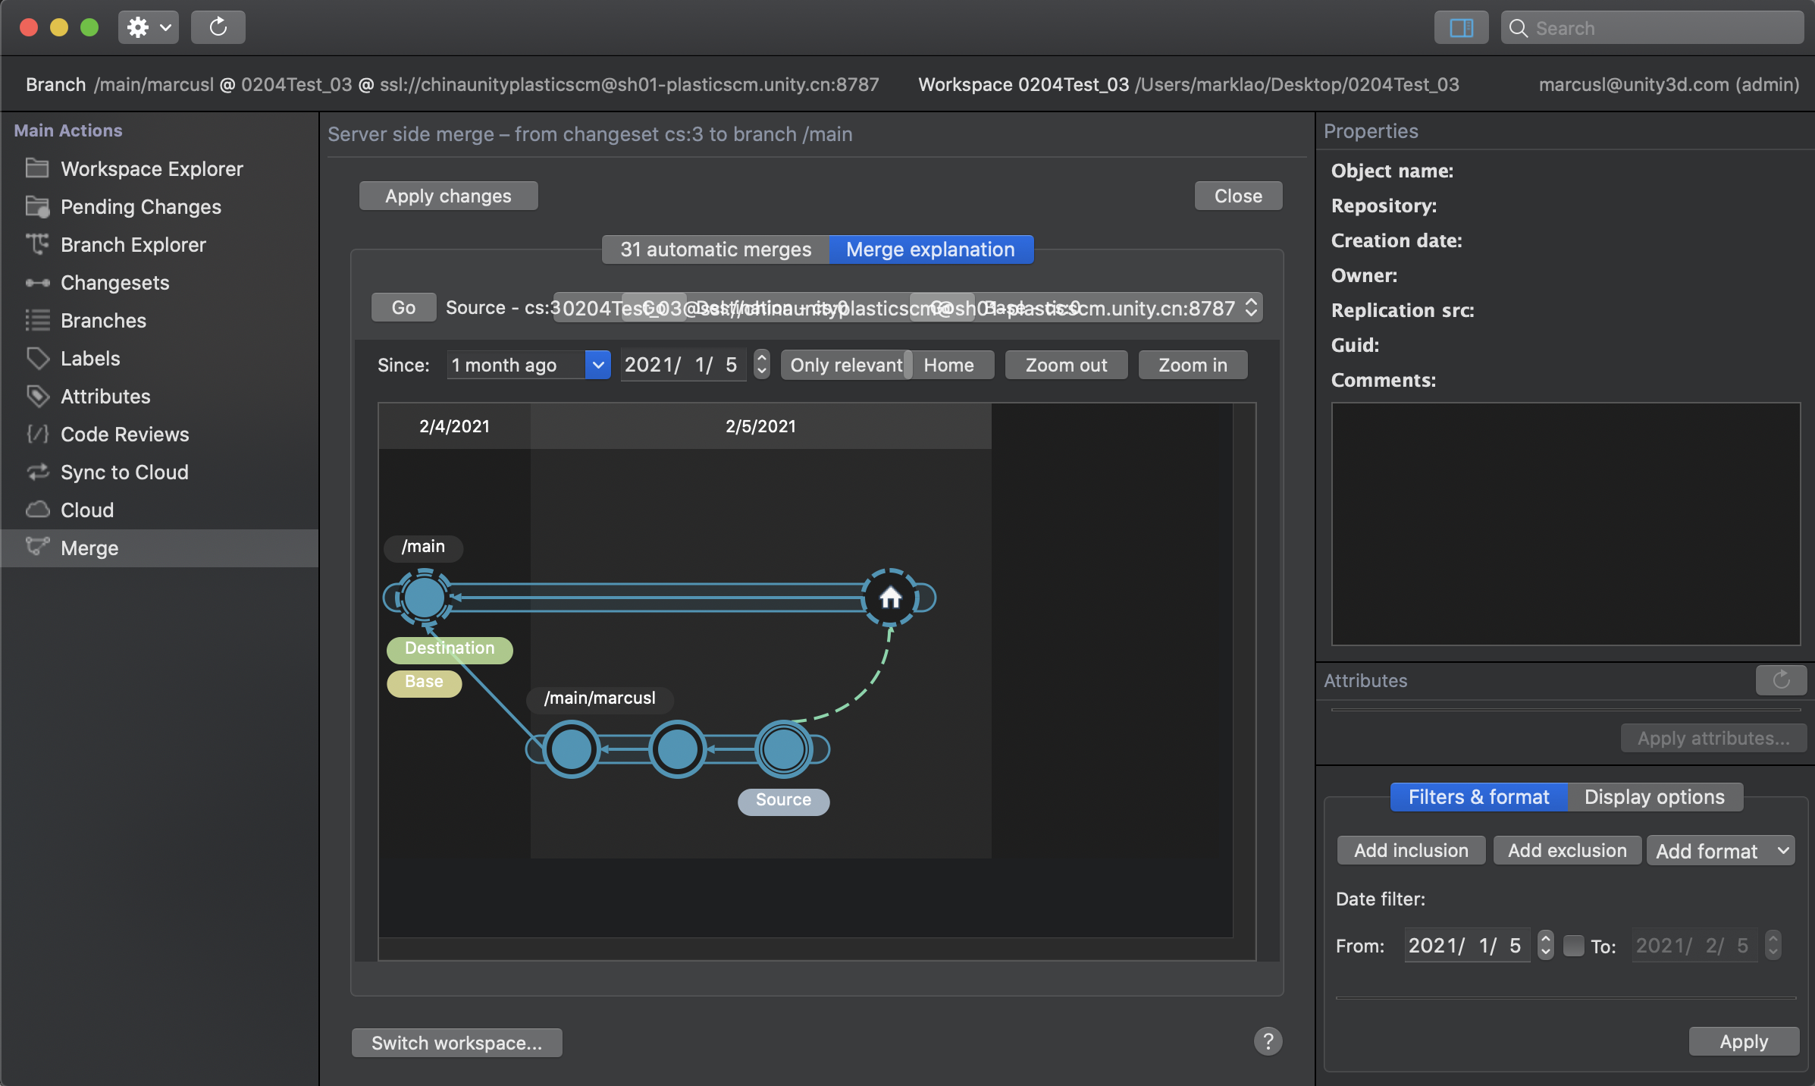Refresh the Attributes panel

tap(1781, 680)
